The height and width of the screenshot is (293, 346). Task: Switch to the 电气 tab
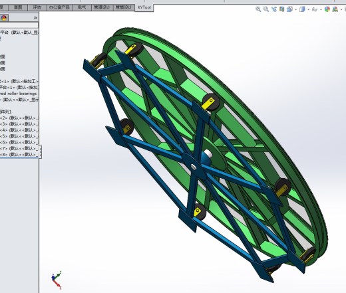[82, 7]
